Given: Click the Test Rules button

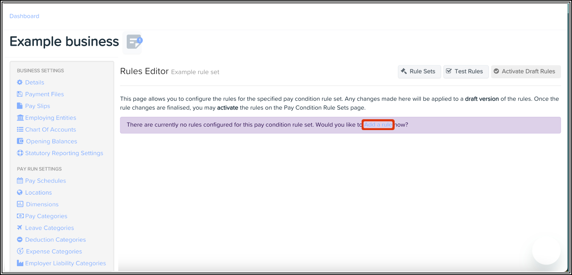Looking at the screenshot, I should click(x=466, y=71).
